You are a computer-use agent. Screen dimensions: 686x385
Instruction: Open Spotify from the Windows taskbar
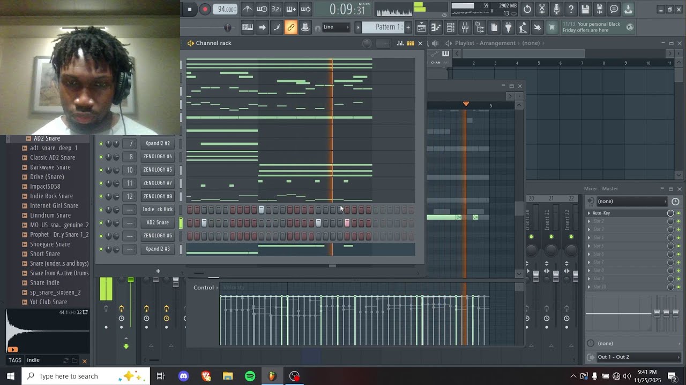pos(250,376)
